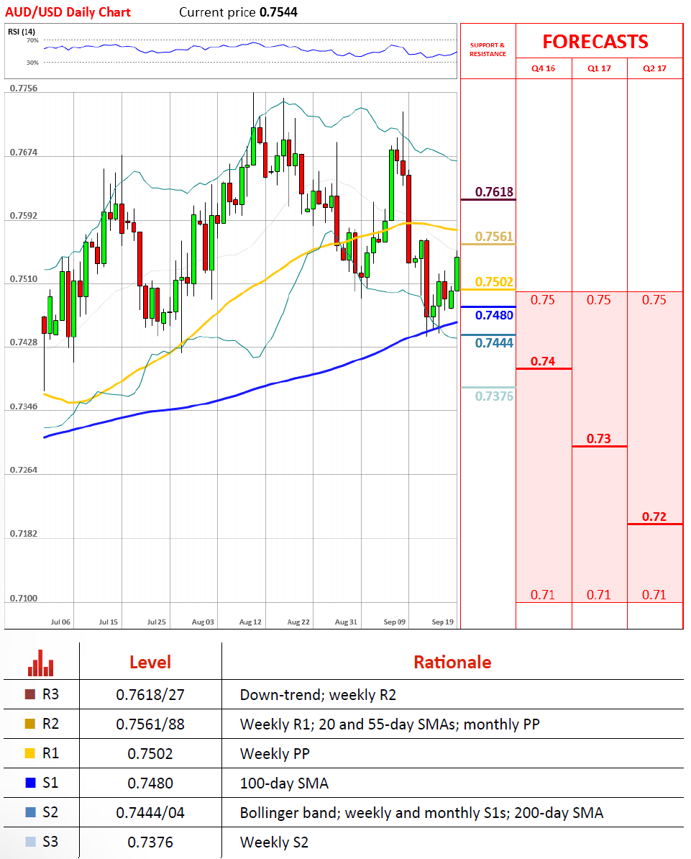Click the 20 and 55-day SMAs rationale

click(389, 724)
